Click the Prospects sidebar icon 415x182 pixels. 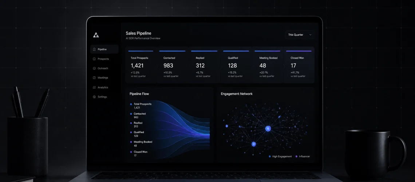[x=94, y=59]
